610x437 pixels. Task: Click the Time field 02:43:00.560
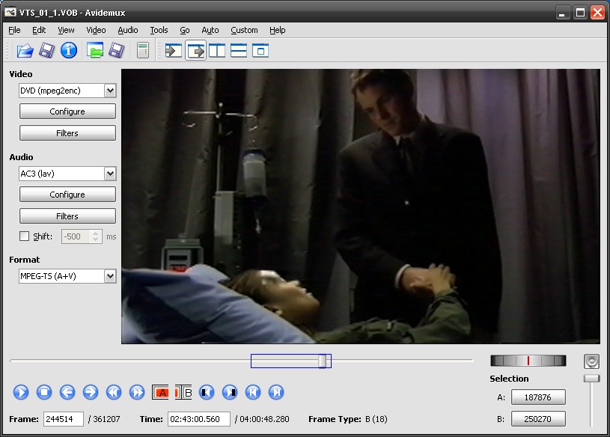[x=199, y=419]
